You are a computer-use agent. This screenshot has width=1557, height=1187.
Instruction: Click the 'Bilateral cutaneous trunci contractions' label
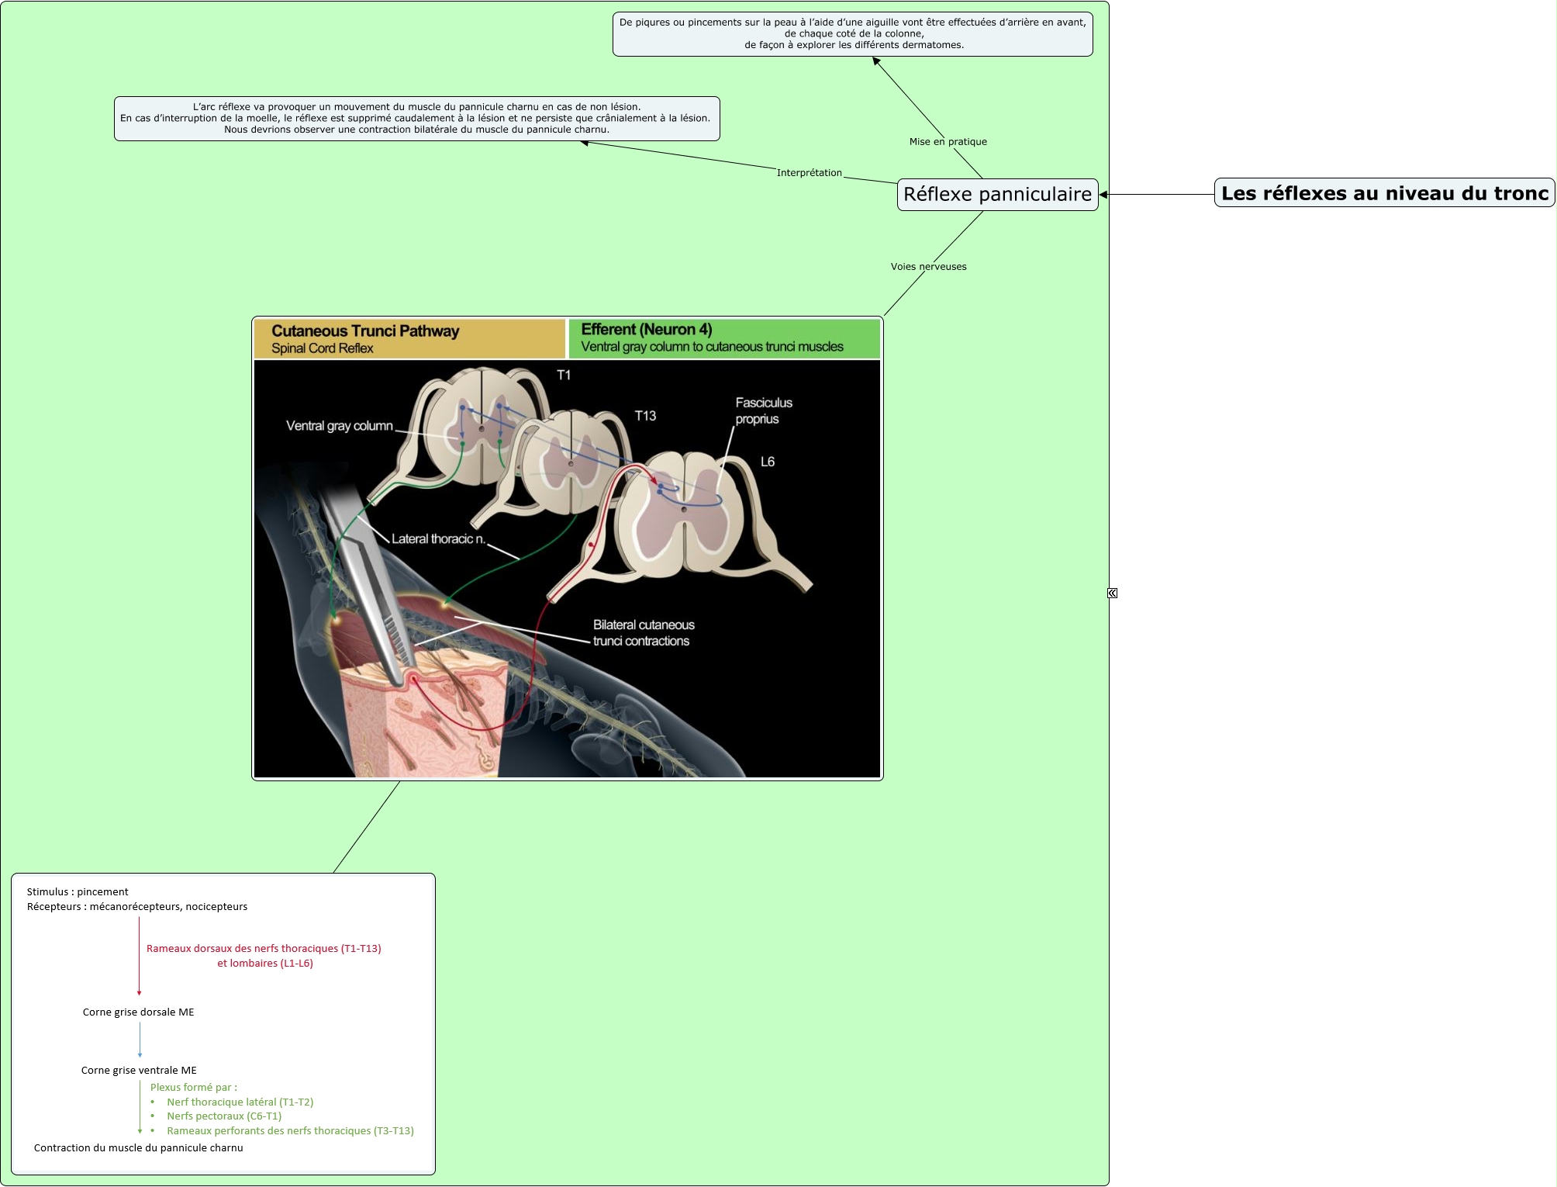[x=643, y=633]
